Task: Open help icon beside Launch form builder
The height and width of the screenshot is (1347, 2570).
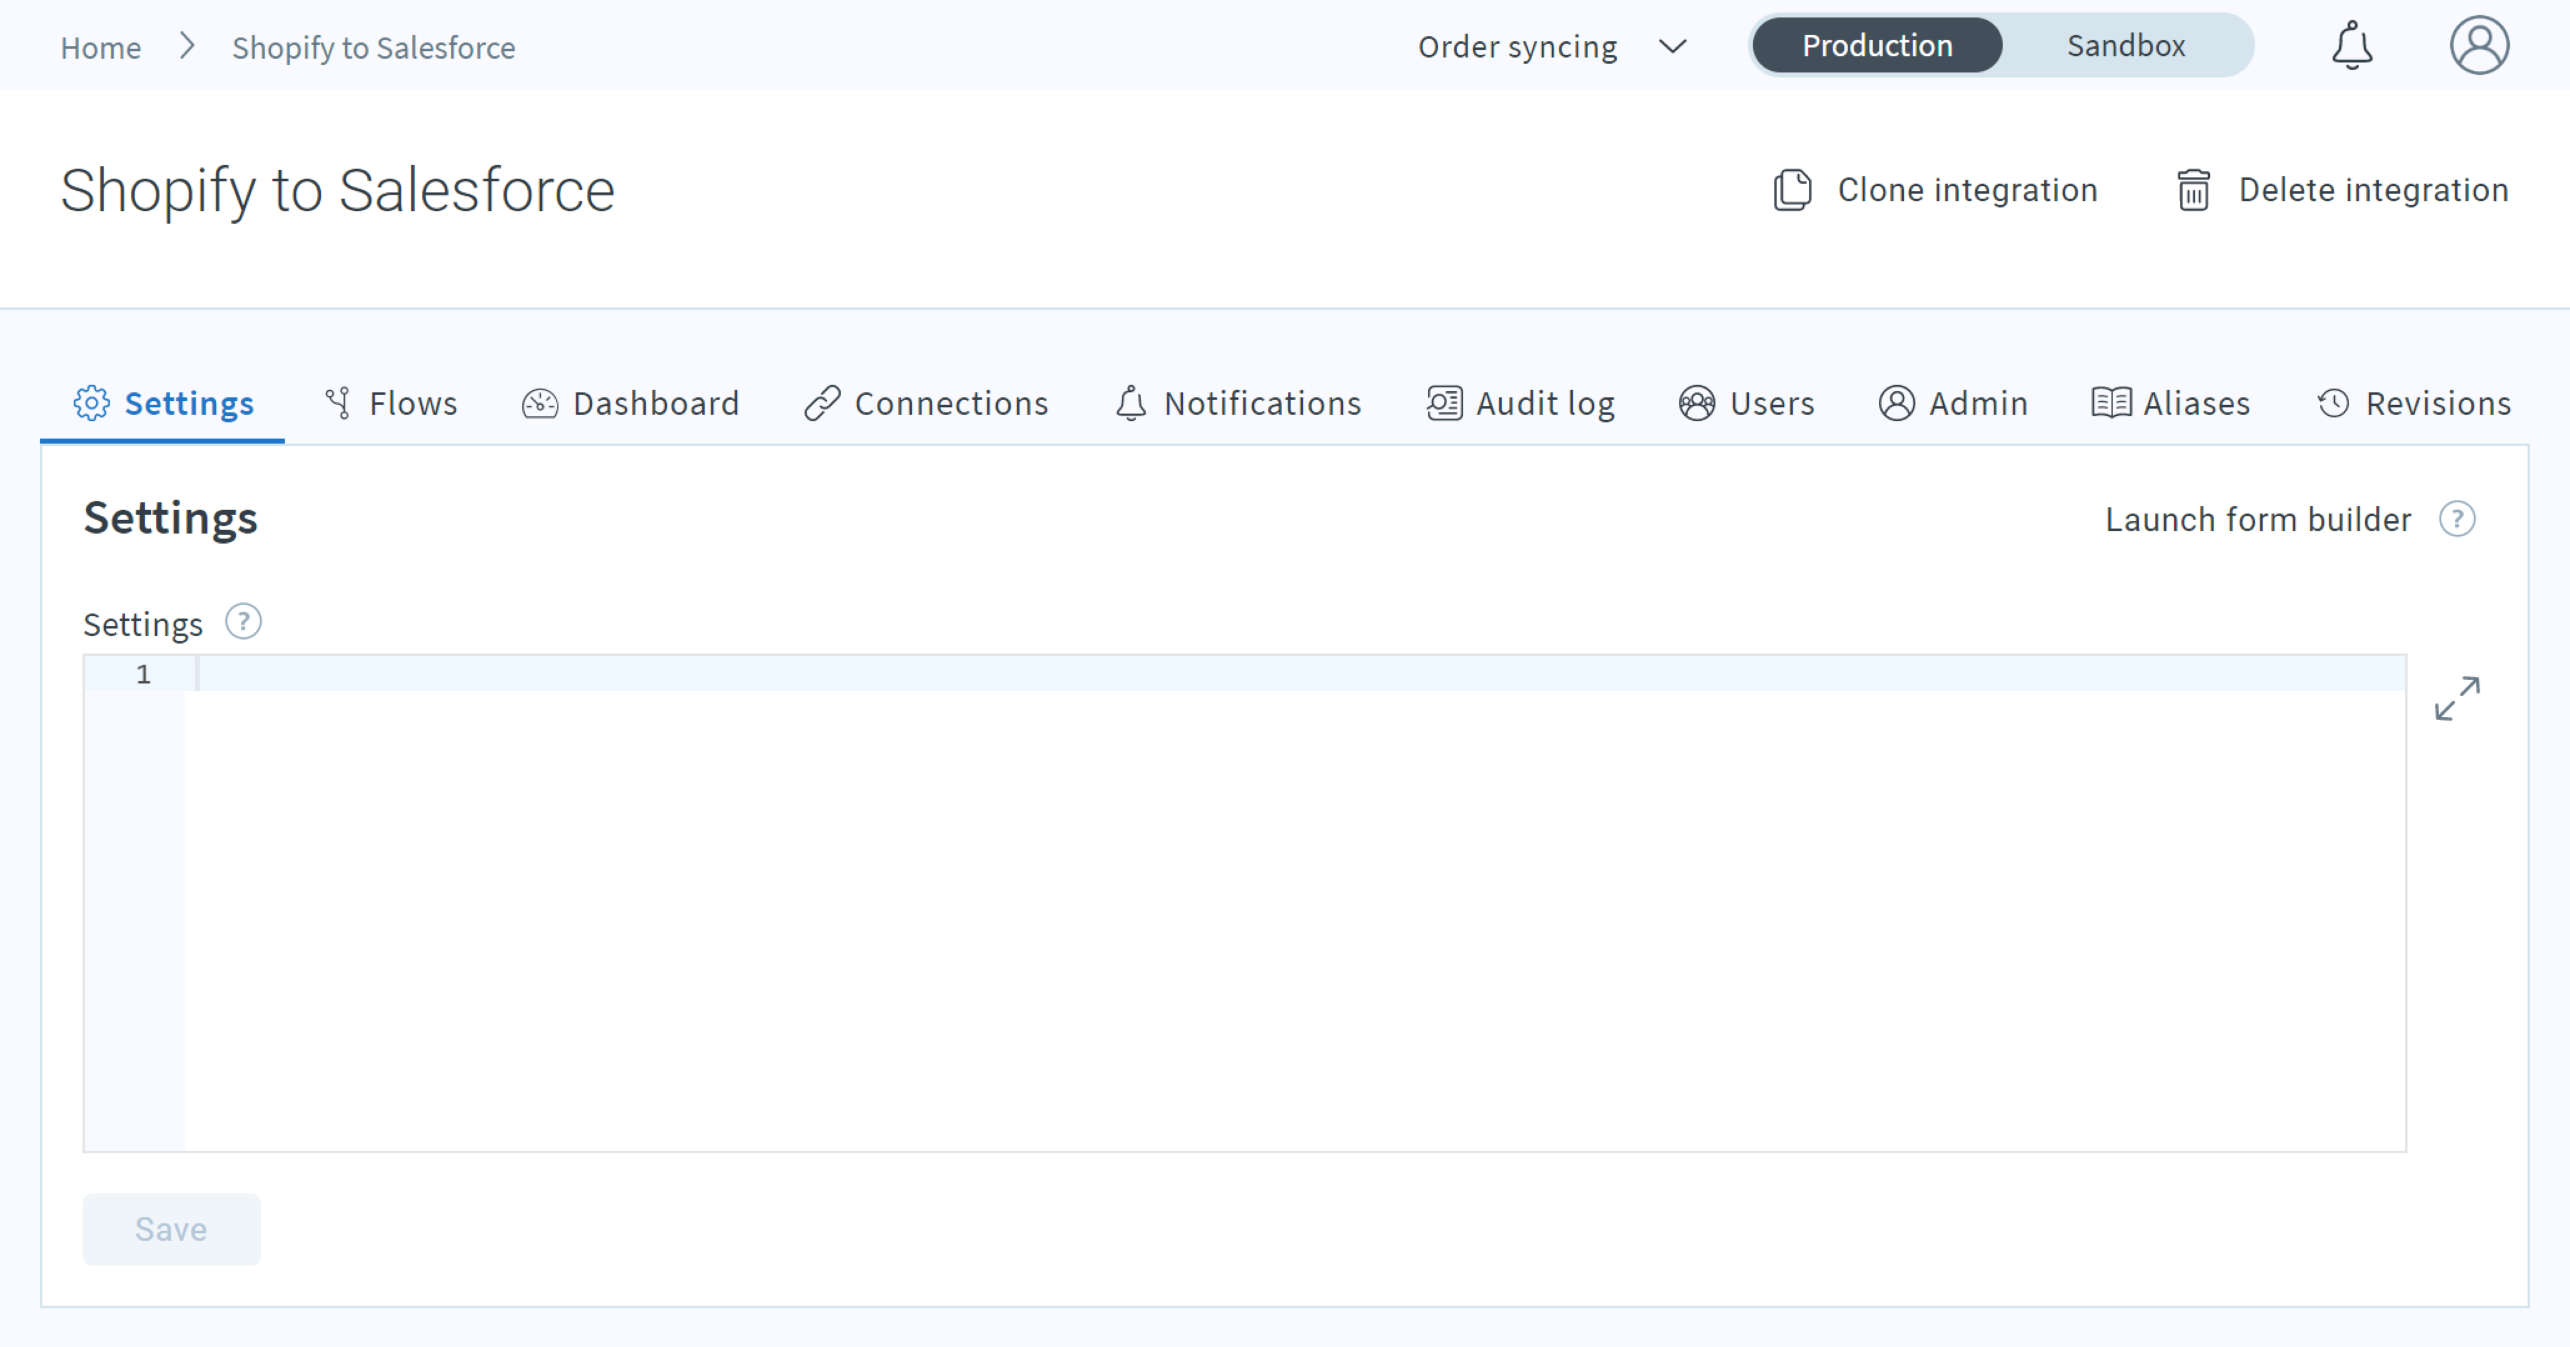Action: [2456, 519]
